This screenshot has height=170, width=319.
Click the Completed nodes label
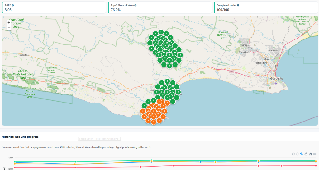click(226, 5)
